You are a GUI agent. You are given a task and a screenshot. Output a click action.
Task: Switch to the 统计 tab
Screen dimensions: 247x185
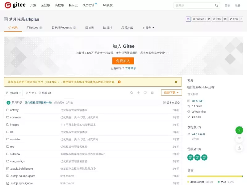point(107,27)
